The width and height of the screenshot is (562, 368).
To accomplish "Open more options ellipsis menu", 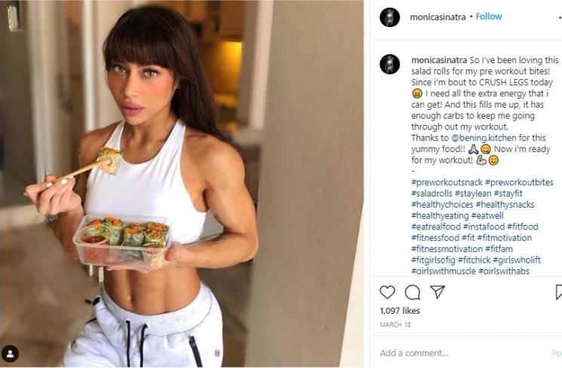I will point(560,17).
